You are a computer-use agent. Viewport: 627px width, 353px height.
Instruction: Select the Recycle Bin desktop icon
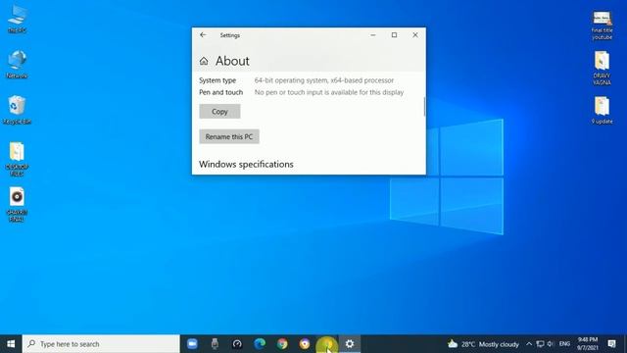click(17, 110)
